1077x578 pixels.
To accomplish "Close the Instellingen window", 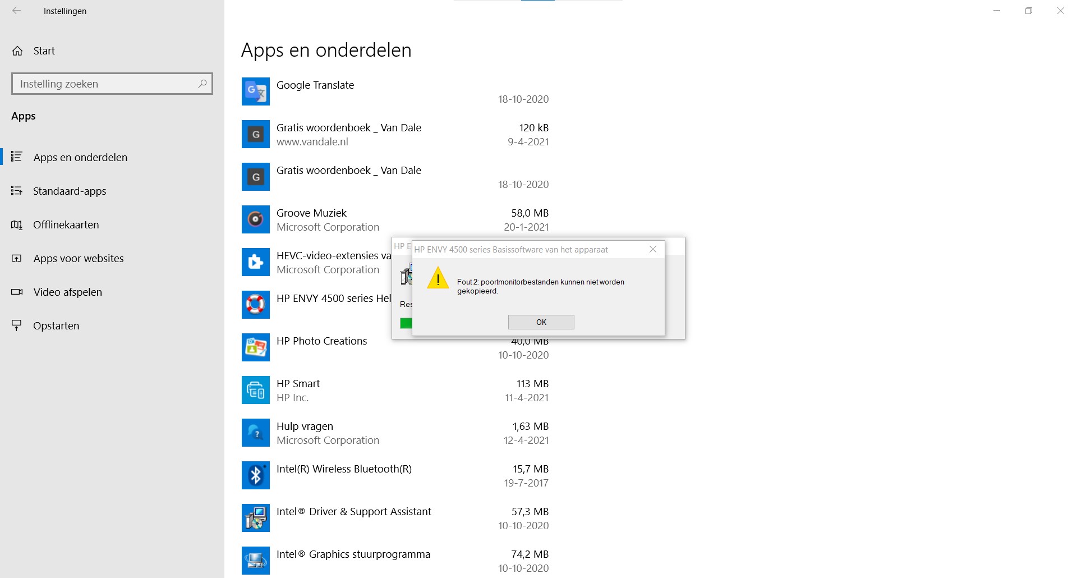I will point(1061,11).
